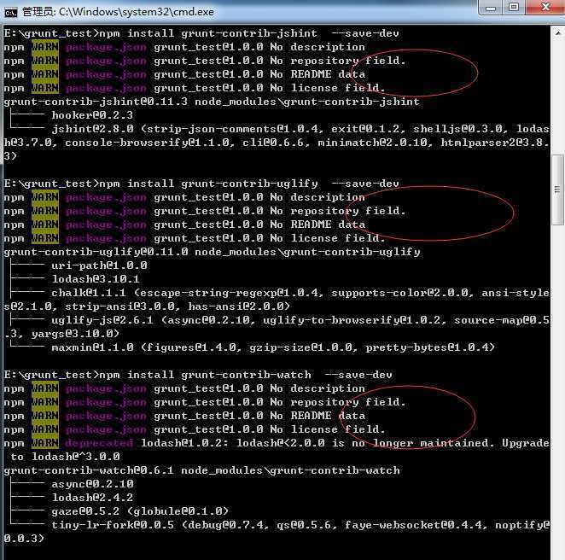Click the 'to lodash@^3.0.0' continuation line

point(65,457)
